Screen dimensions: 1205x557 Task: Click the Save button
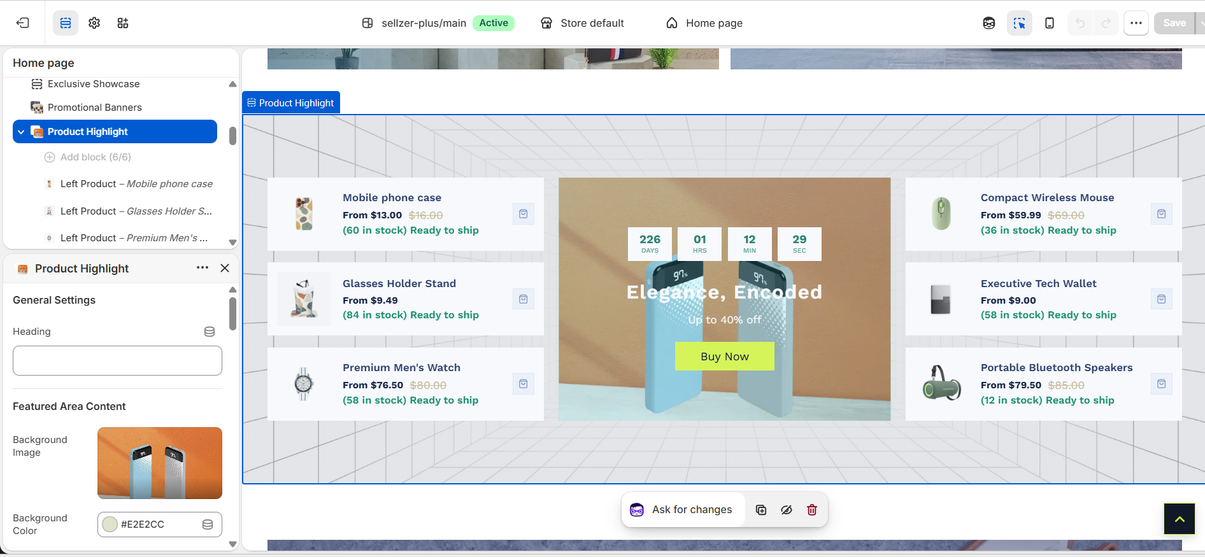[1174, 23]
